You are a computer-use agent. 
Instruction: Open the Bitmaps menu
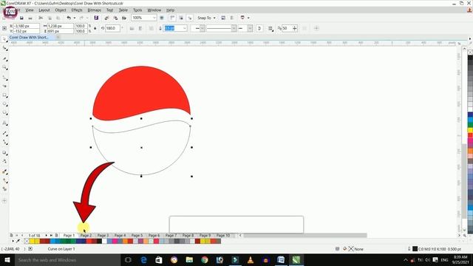(x=94, y=10)
